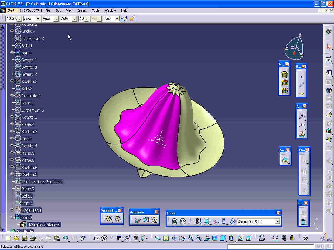The width and height of the screenshot is (334, 250).
Task: Click the Zoom Out magnifier
Action: [x=198, y=238]
